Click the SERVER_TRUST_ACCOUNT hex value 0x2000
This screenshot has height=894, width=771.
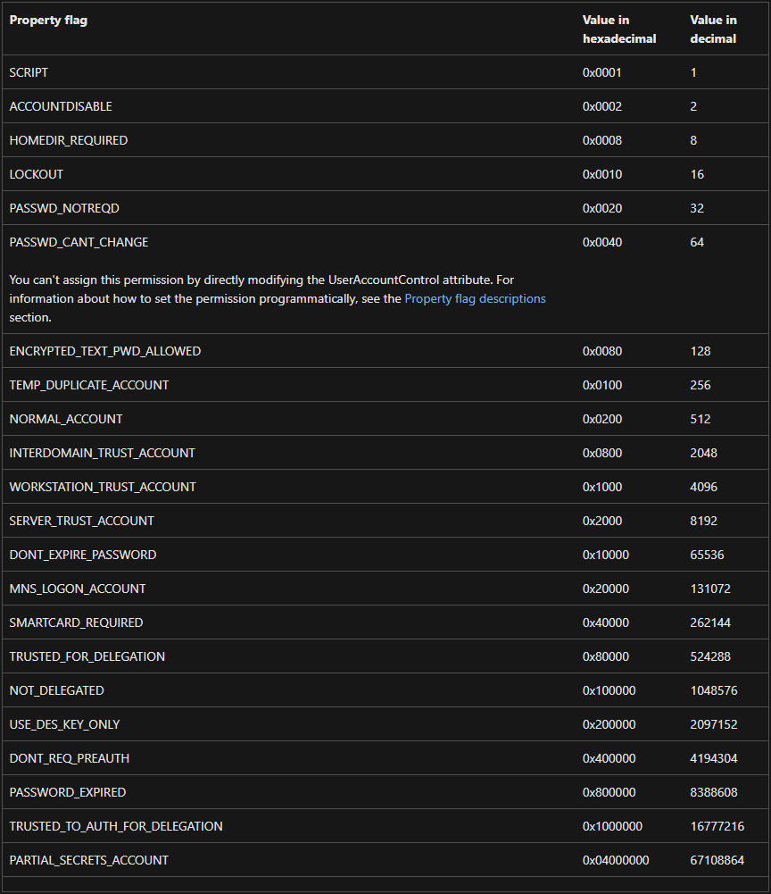pyautogui.click(x=601, y=521)
